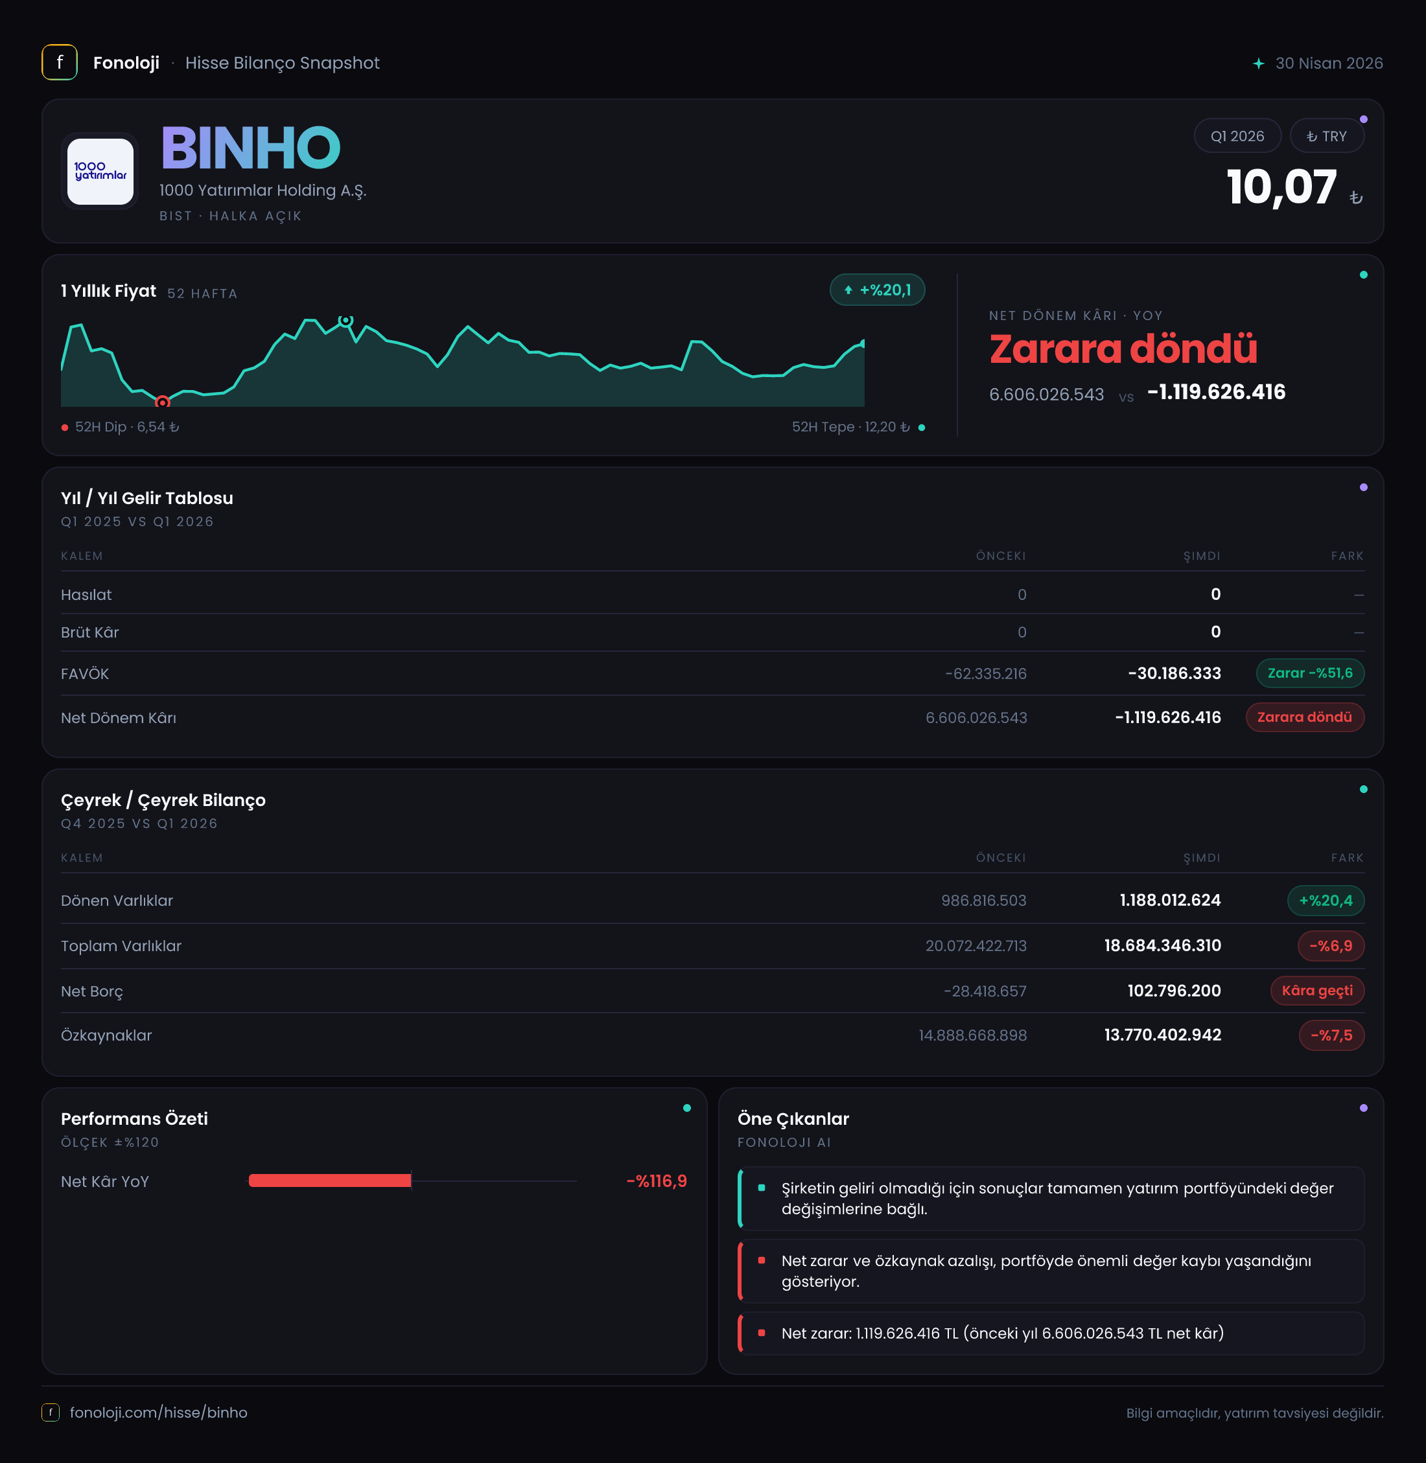Image resolution: width=1426 pixels, height=1463 pixels.
Task: Click the Net Borç current value 102.796.200
Action: pyautogui.click(x=1175, y=991)
